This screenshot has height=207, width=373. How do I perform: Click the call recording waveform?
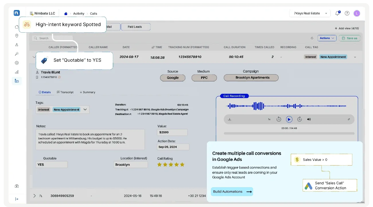[x=287, y=106]
